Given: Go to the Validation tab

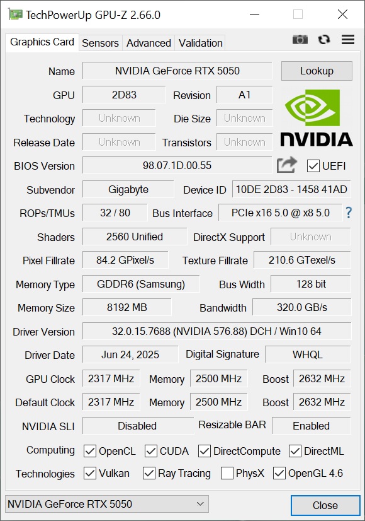Looking at the screenshot, I should [200, 43].
